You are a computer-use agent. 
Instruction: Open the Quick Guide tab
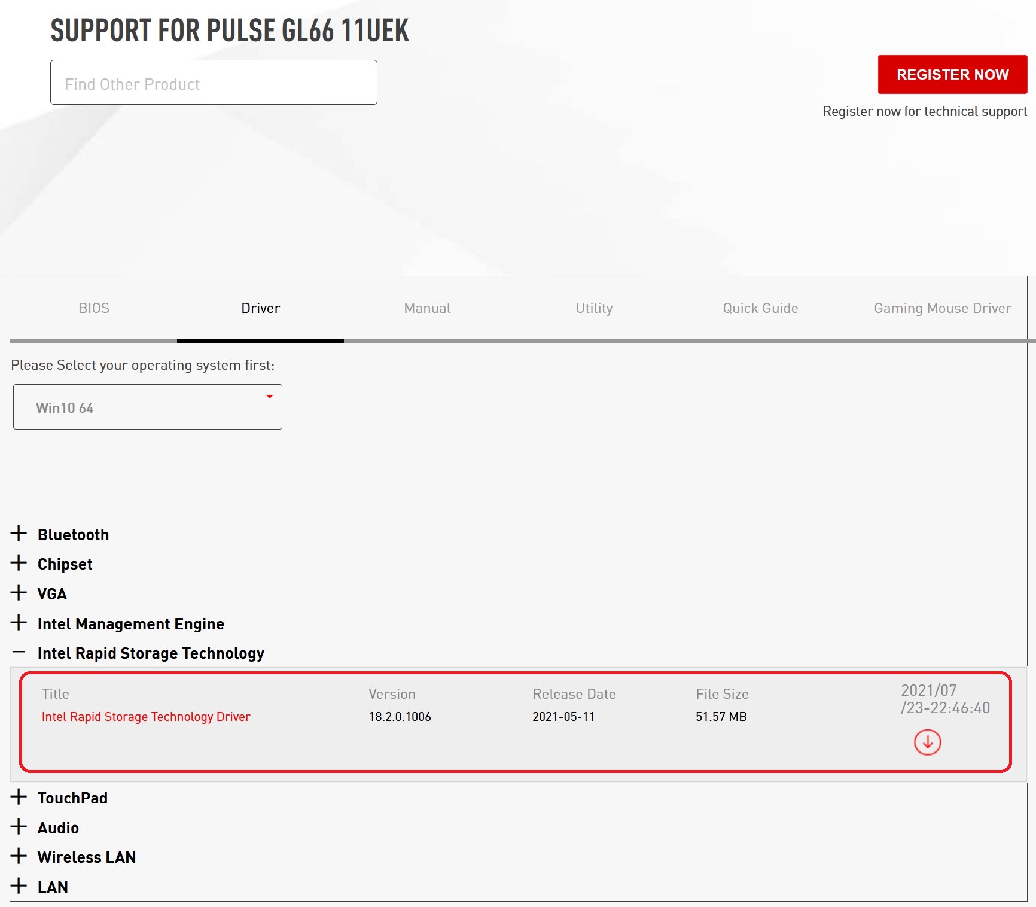(760, 308)
